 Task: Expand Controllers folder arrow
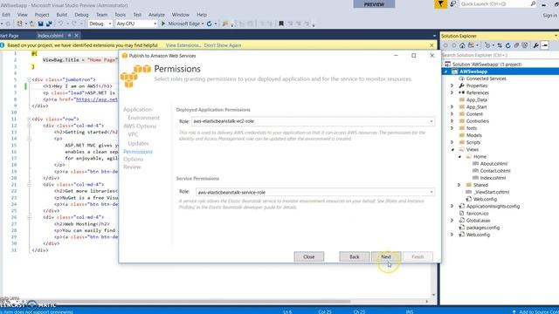(452, 121)
